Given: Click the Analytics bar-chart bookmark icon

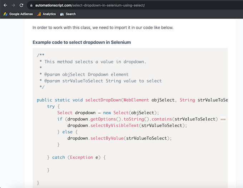Looking at the screenshot, I should pos(39,14).
